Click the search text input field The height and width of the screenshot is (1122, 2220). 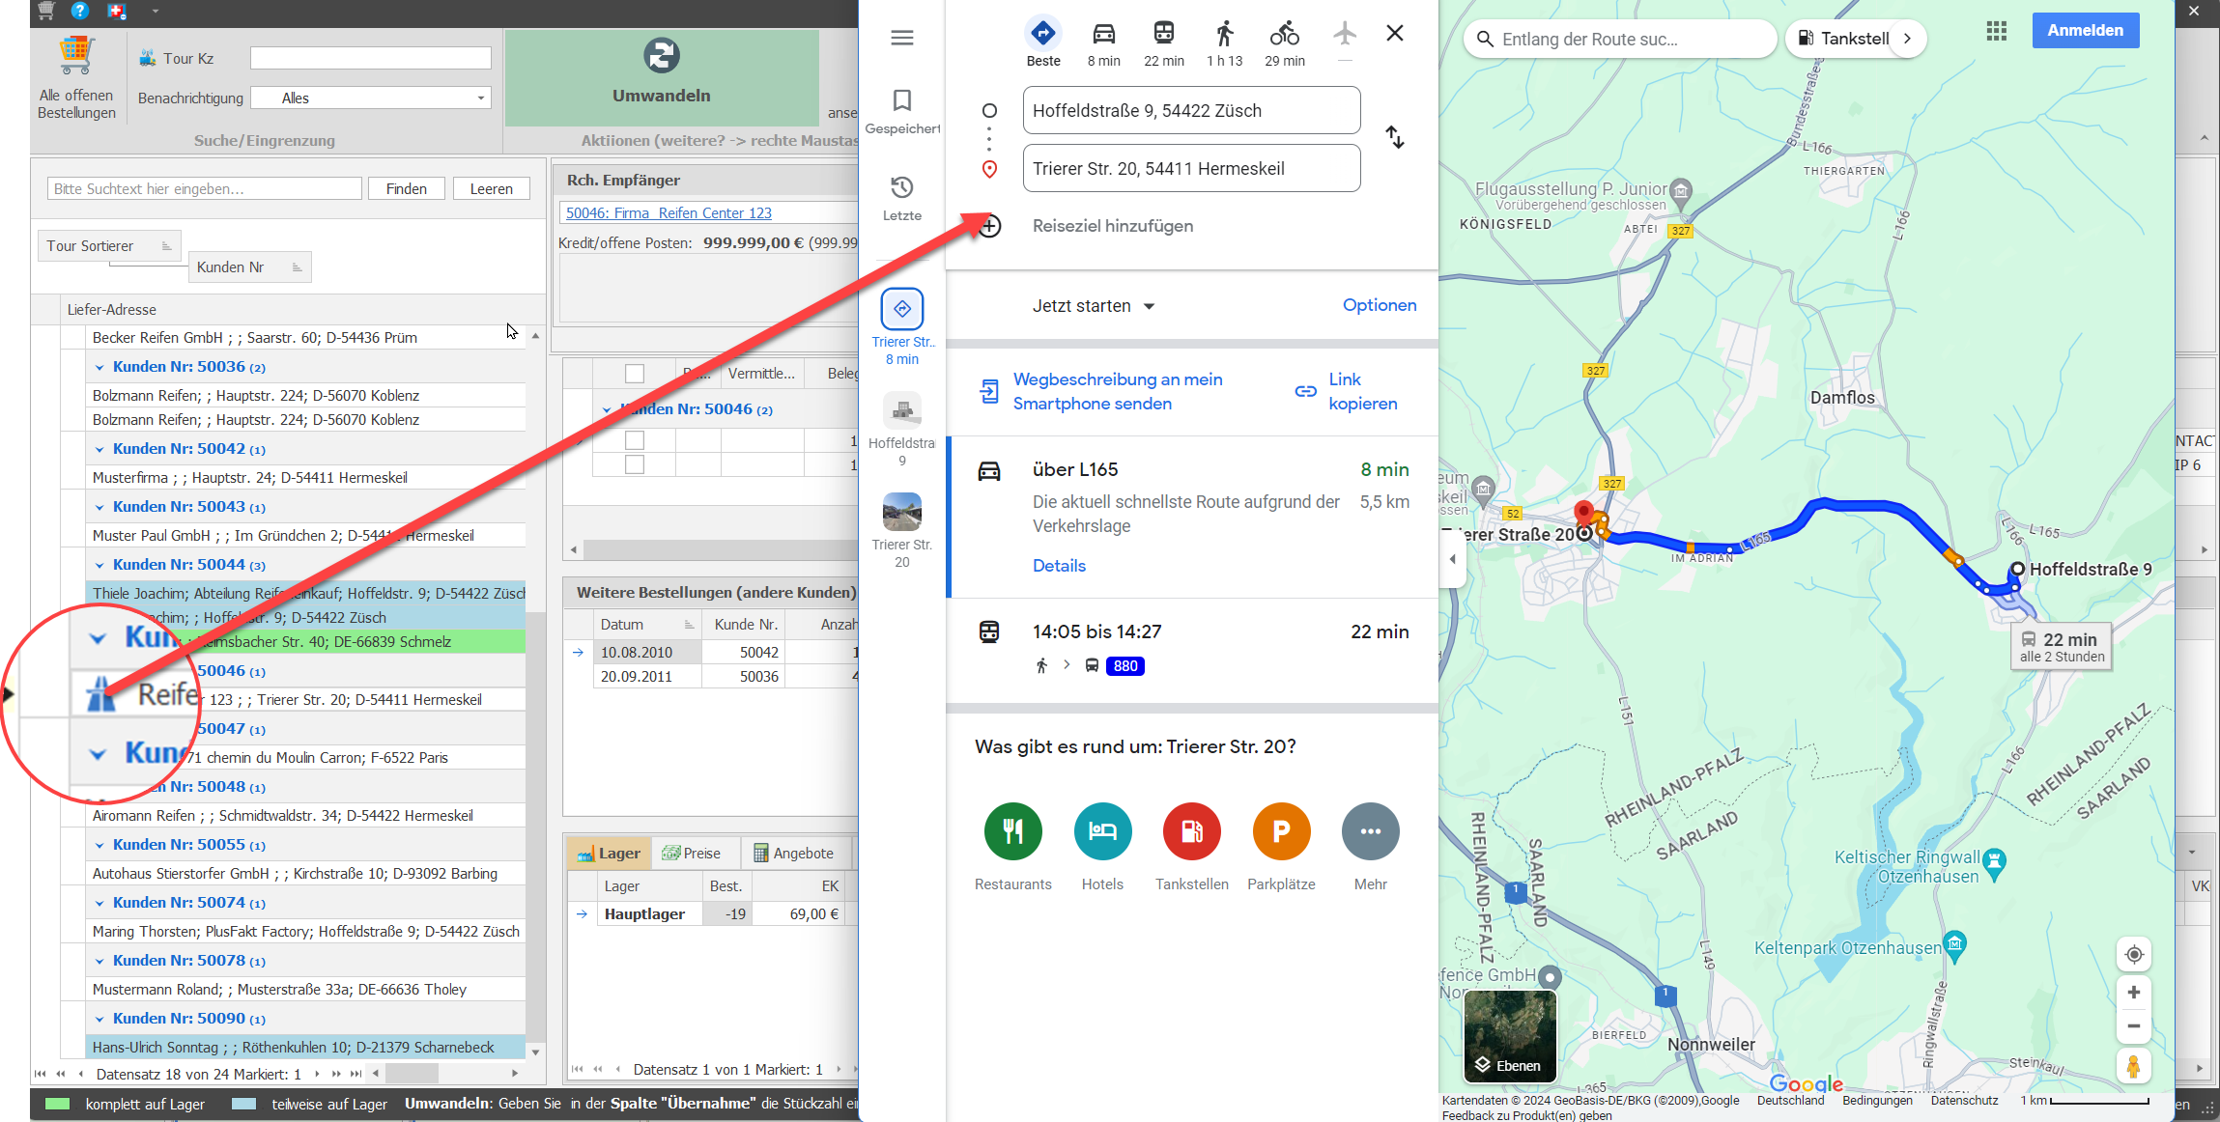(205, 189)
